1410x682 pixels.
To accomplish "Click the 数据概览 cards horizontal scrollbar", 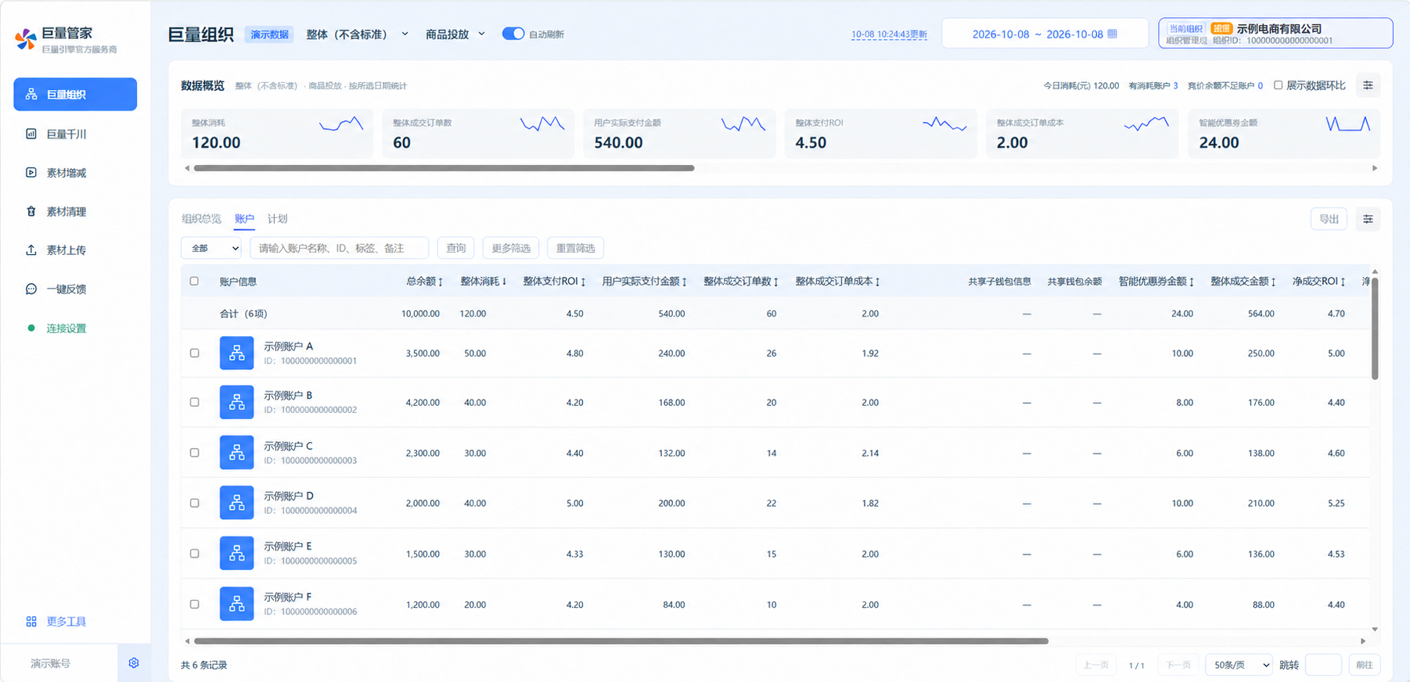I will [444, 168].
